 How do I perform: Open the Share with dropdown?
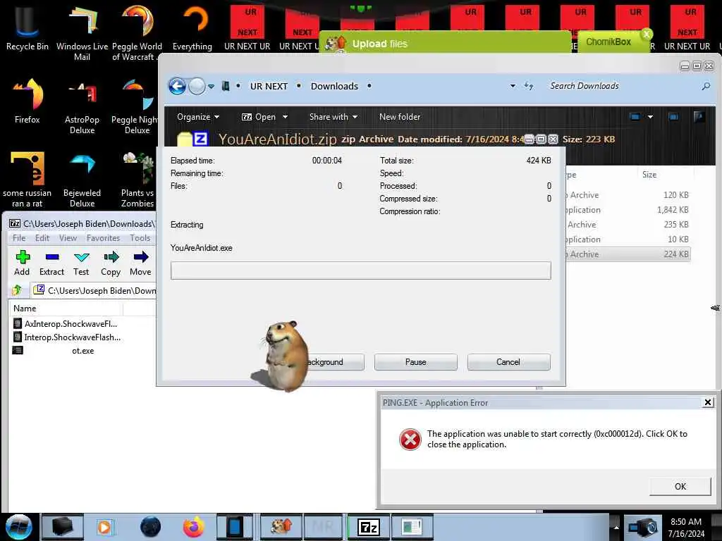[334, 117]
